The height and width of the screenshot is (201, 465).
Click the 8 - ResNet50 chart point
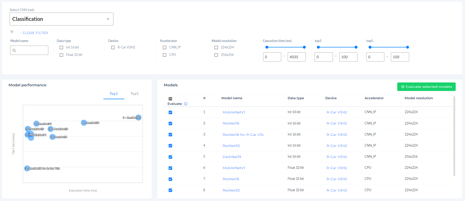(x=84, y=123)
